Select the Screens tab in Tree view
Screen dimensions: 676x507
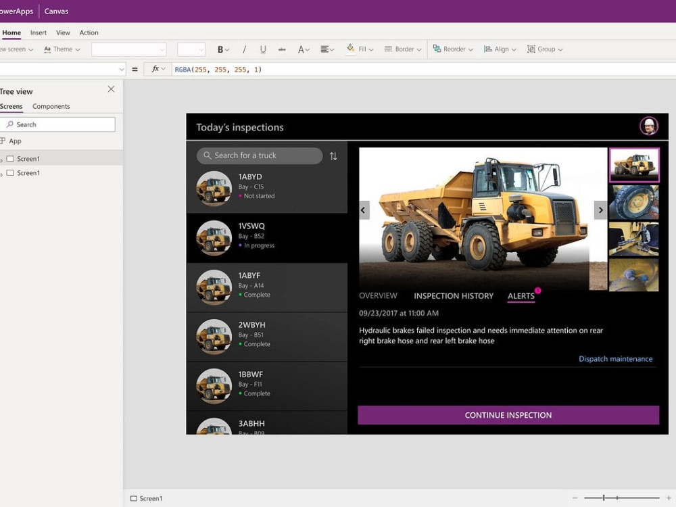point(11,107)
